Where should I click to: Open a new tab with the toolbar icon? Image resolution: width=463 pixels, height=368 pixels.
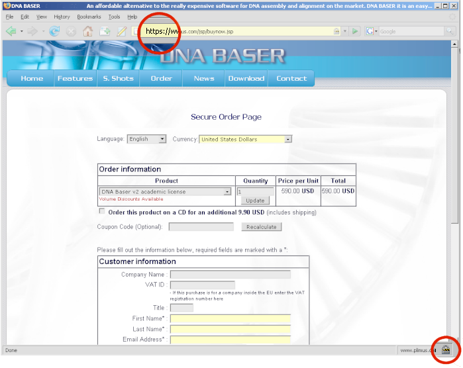click(105, 31)
